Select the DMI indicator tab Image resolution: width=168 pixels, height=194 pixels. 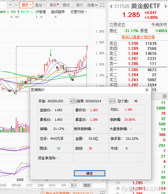coord(41,185)
